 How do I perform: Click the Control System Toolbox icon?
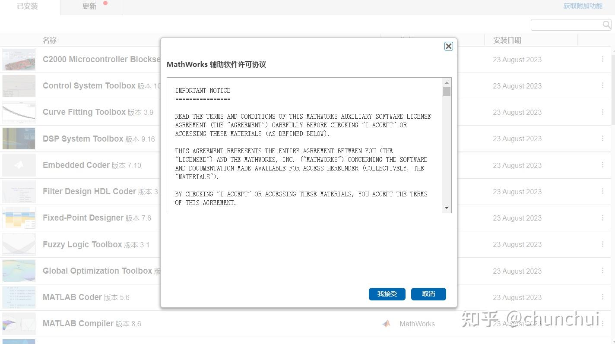19,86
